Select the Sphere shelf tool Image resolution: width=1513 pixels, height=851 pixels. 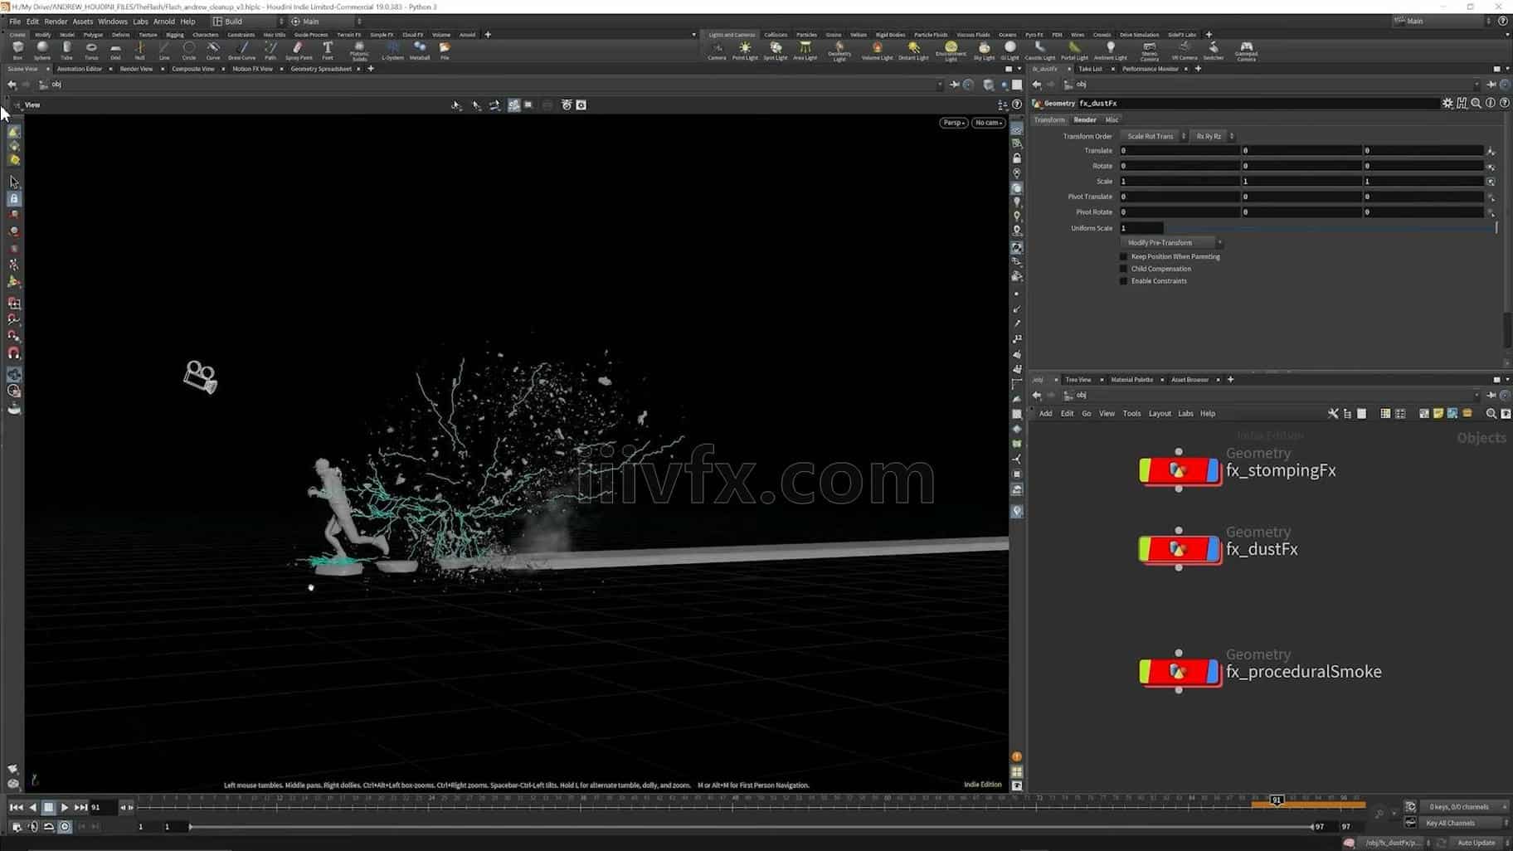coord(42,51)
